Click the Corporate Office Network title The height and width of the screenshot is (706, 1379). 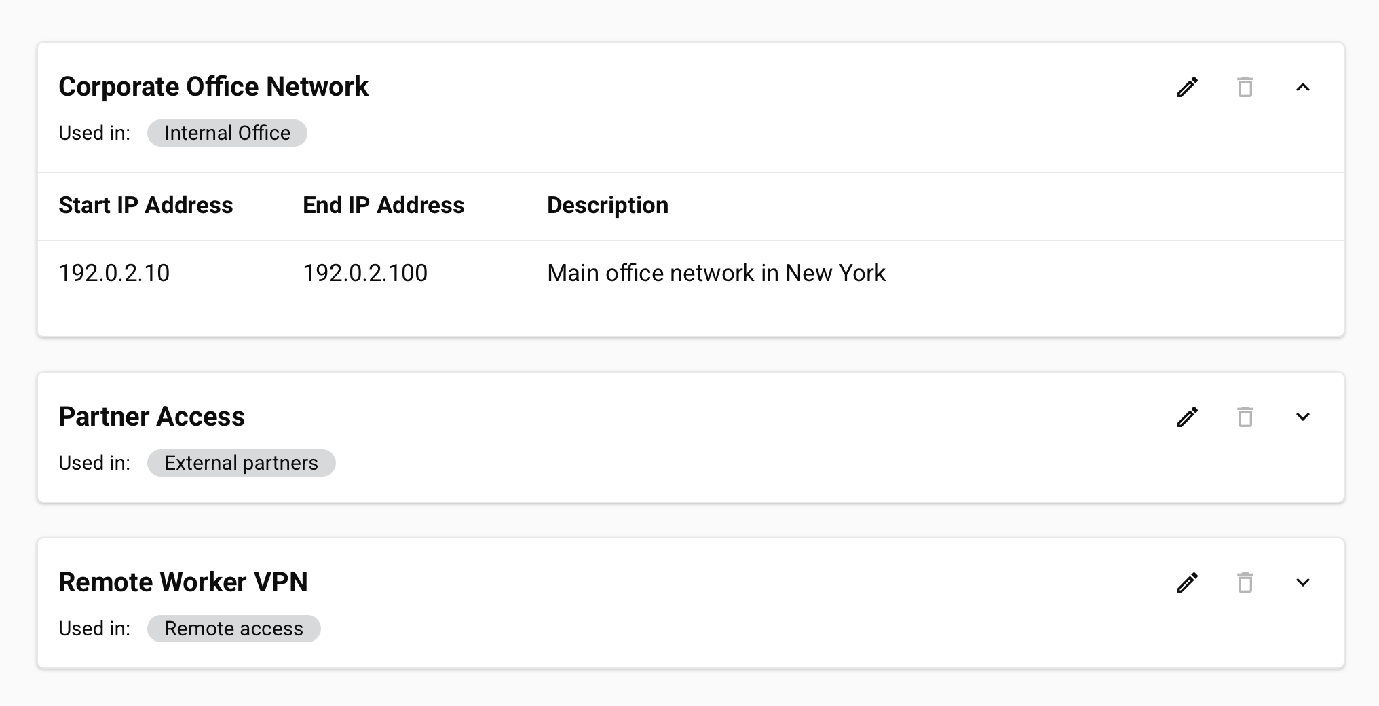[213, 87]
